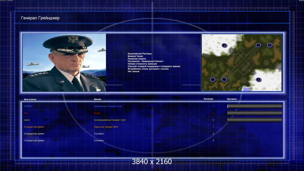This screenshot has width=304, height=171.
Task: Click the General Granger portrait image
Action: click(x=64, y=62)
